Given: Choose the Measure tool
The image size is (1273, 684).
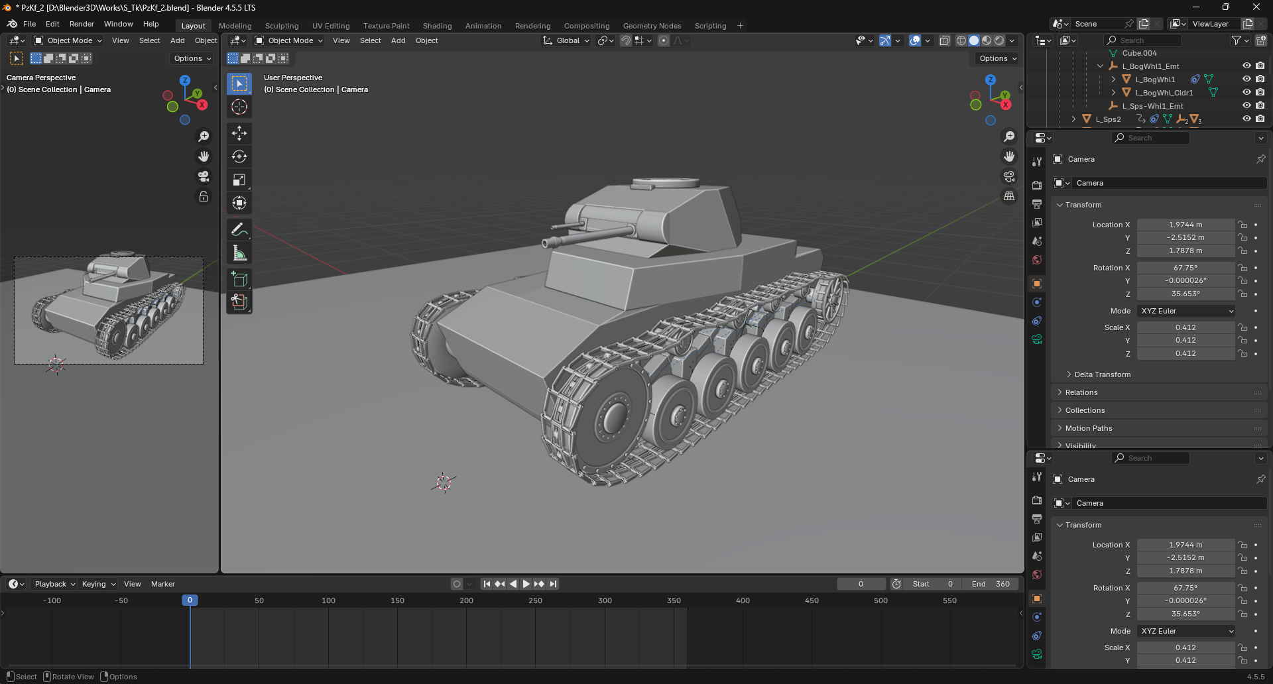Looking at the screenshot, I should 239,253.
